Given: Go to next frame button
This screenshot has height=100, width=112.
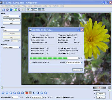Looking at the screenshot, I should [15, 93].
